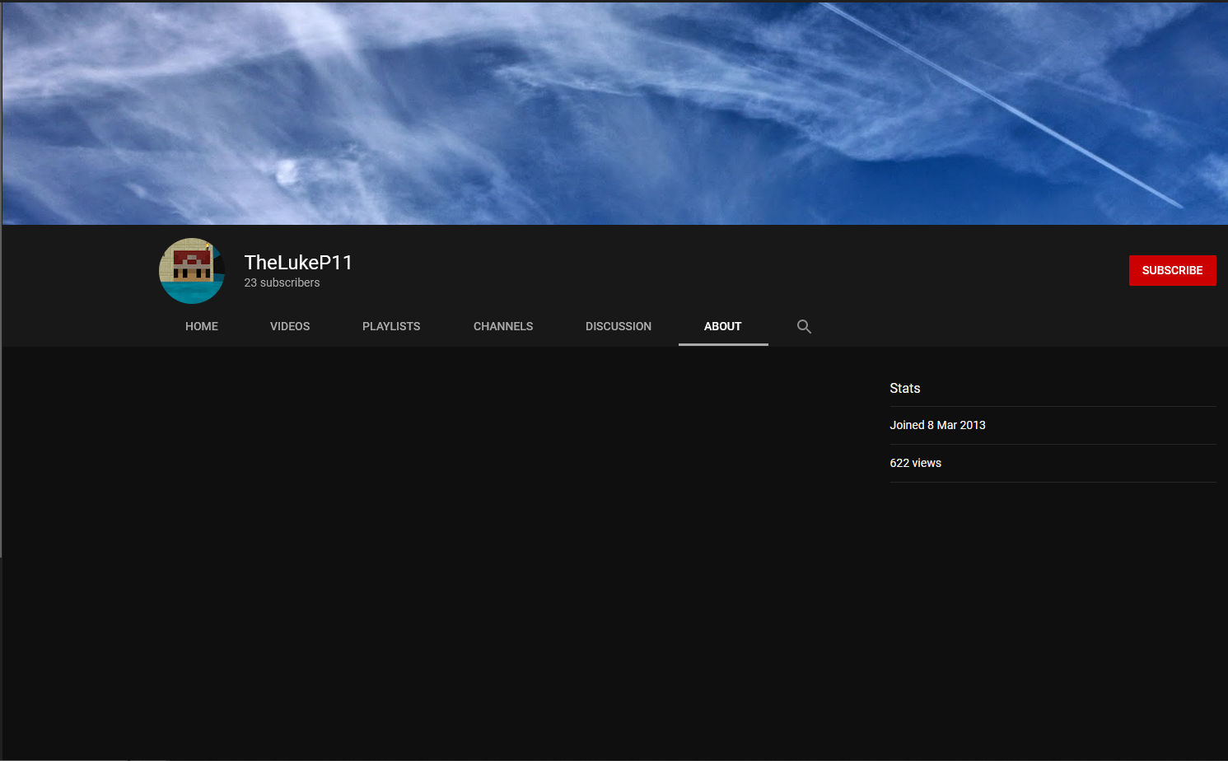Click the Joined 8 Mar 2013 text
The height and width of the screenshot is (761, 1228).
(937, 425)
